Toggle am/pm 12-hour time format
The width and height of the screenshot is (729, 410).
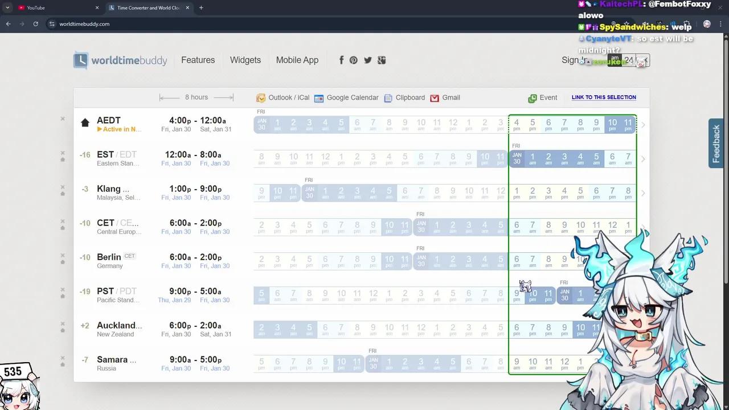[615, 60]
